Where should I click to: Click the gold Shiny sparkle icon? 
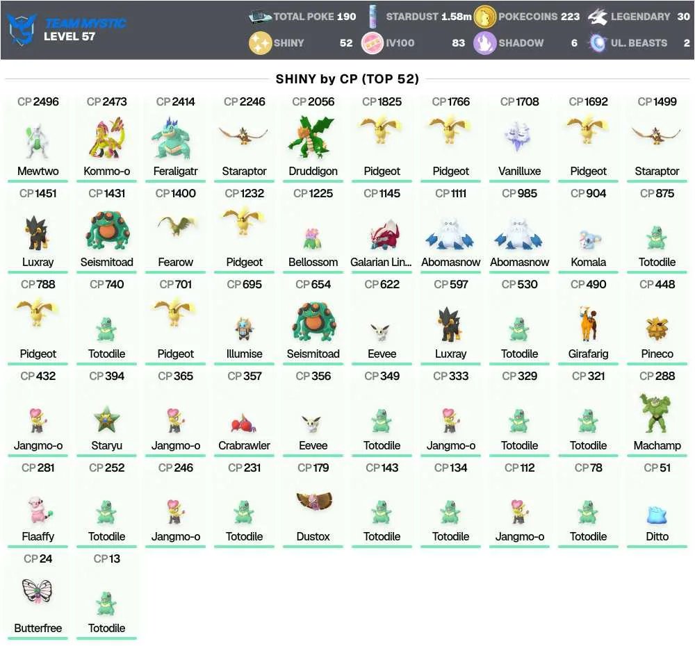coord(260,43)
